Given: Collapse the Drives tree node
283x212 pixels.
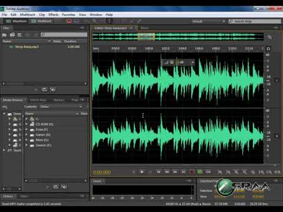Looking at the screenshot, I should tap(4, 114).
